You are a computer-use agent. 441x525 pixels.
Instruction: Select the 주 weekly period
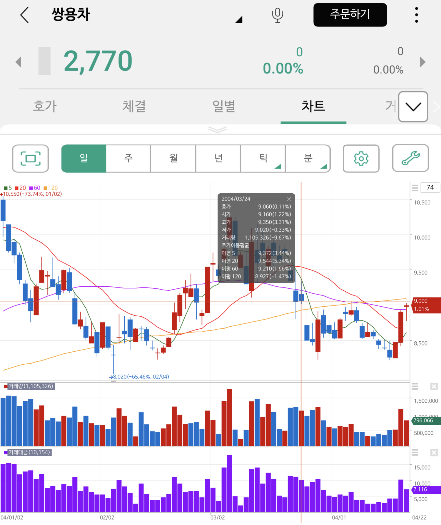point(128,158)
